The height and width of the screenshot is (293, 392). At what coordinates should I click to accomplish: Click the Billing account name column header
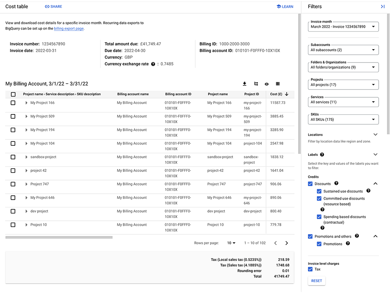(x=133, y=94)
